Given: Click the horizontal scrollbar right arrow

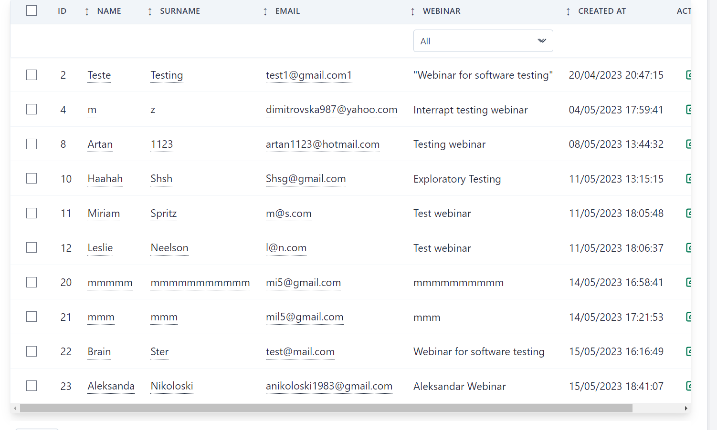Looking at the screenshot, I should (x=686, y=409).
